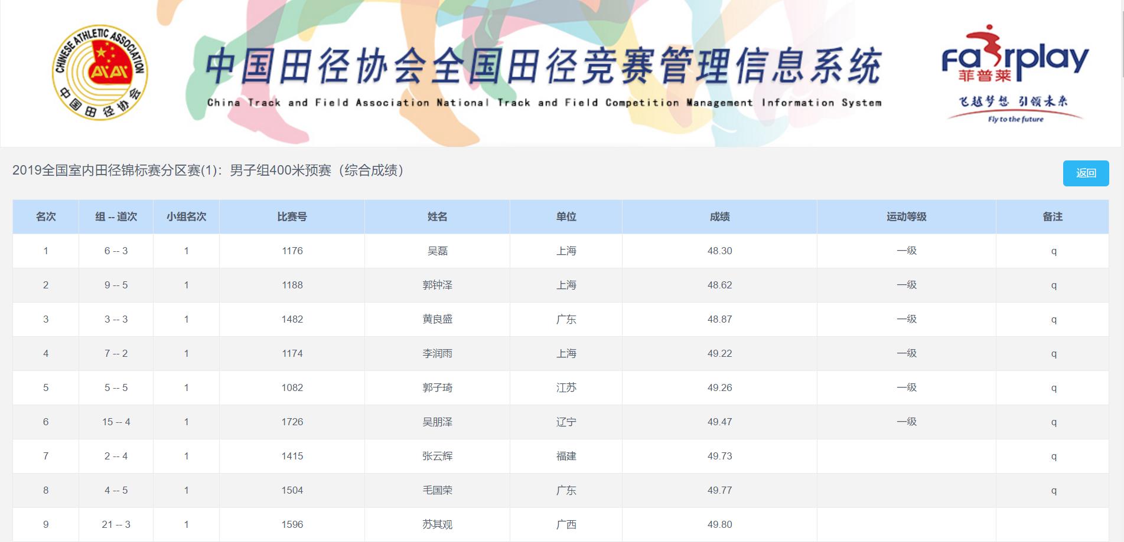This screenshot has width=1124, height=542.
Task: Select the 福建 team cell
Action: click(566, 456)
